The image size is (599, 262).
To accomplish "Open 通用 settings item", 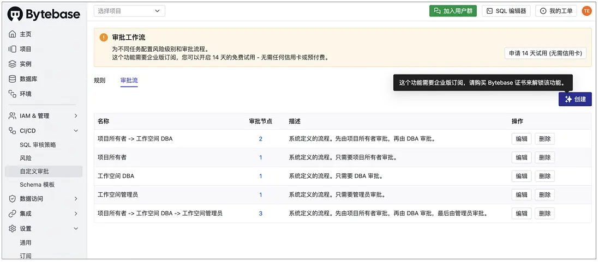I will pos(26,243).
